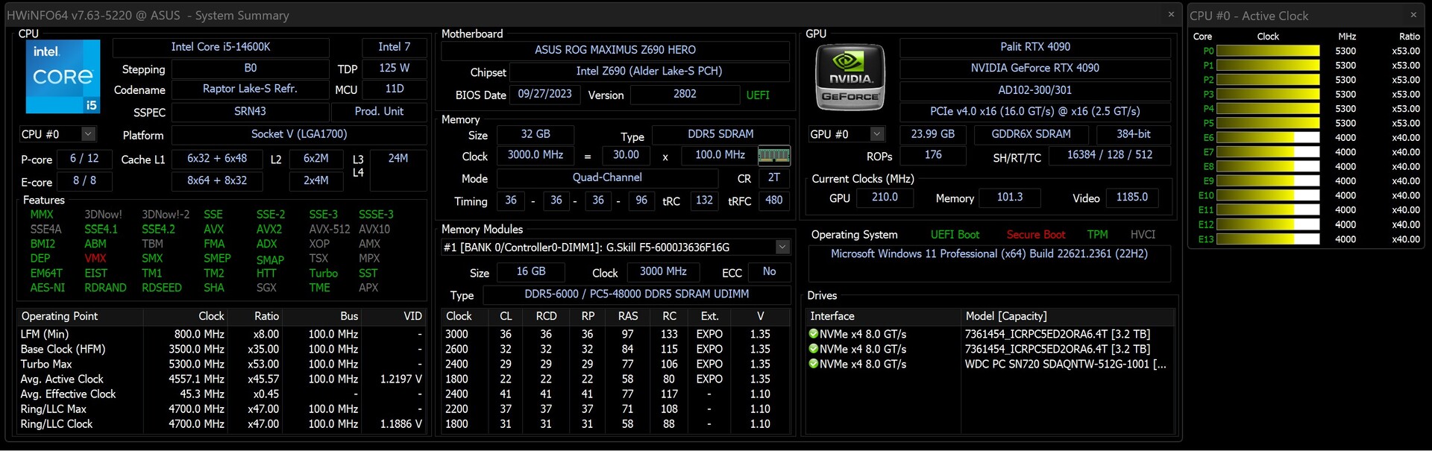
Task: Close the System Summary window
Action: point(1170,15)
